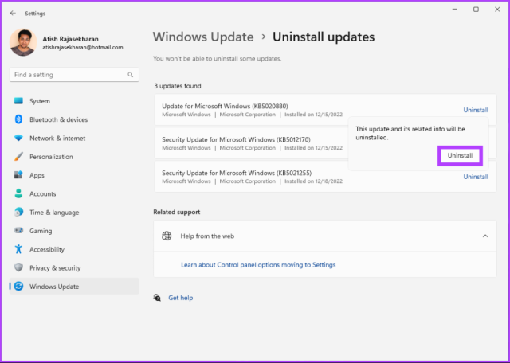Click the Windows Update sync icon
The height and width of the screenshot is (363, 510).
[x=18, y=287]
